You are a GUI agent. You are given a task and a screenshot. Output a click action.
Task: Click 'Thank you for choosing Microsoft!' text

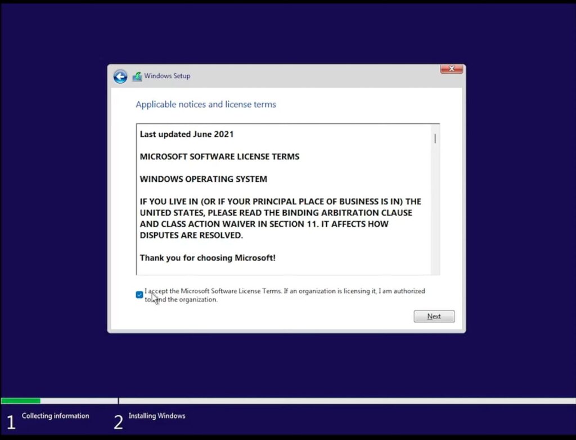208,258
